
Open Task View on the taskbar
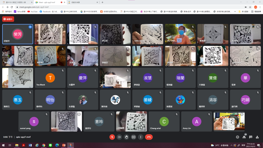tap(10, 145)
